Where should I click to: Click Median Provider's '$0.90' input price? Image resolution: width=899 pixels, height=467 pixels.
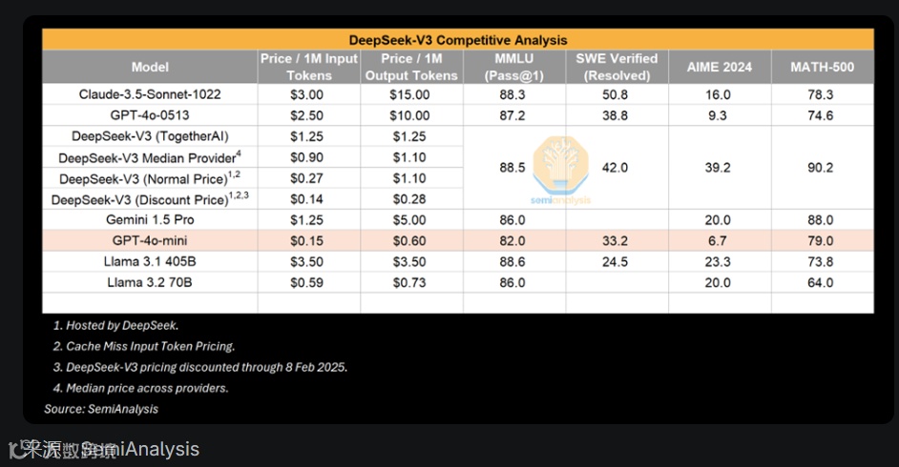point(306,157)
